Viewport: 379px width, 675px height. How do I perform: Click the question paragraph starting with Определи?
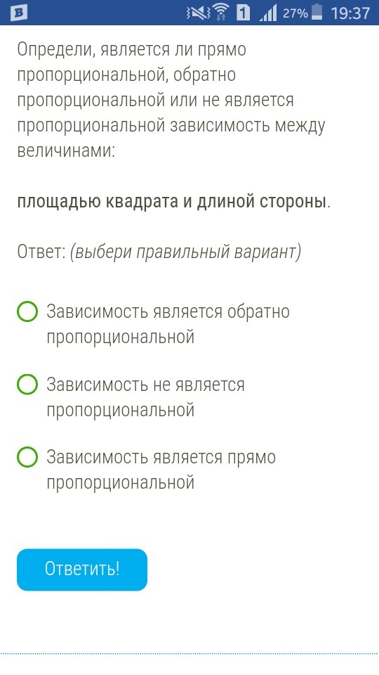click(171, 101)
